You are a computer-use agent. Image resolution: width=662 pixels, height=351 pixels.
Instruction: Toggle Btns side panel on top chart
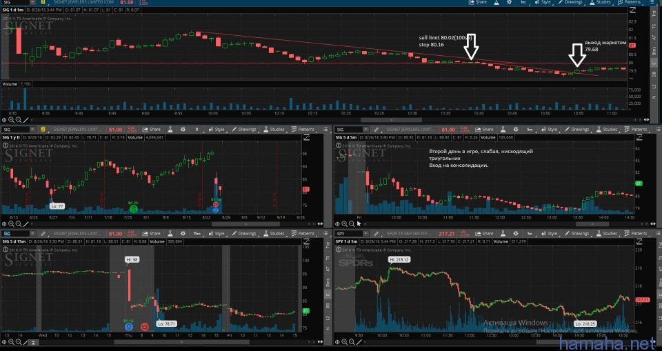tap(655, 52)
